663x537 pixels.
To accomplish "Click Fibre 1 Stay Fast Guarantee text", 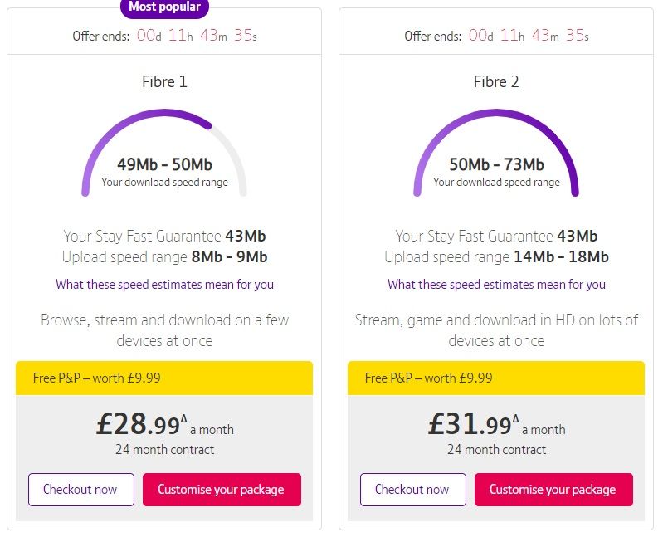I will 164,237.
